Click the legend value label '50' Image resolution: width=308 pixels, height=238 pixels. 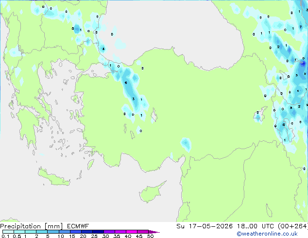(x=150, y=236)
